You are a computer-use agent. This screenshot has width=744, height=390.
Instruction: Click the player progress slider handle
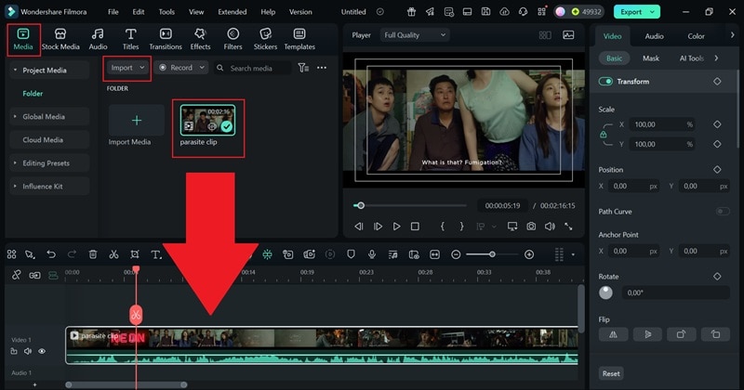pos(361,205)
